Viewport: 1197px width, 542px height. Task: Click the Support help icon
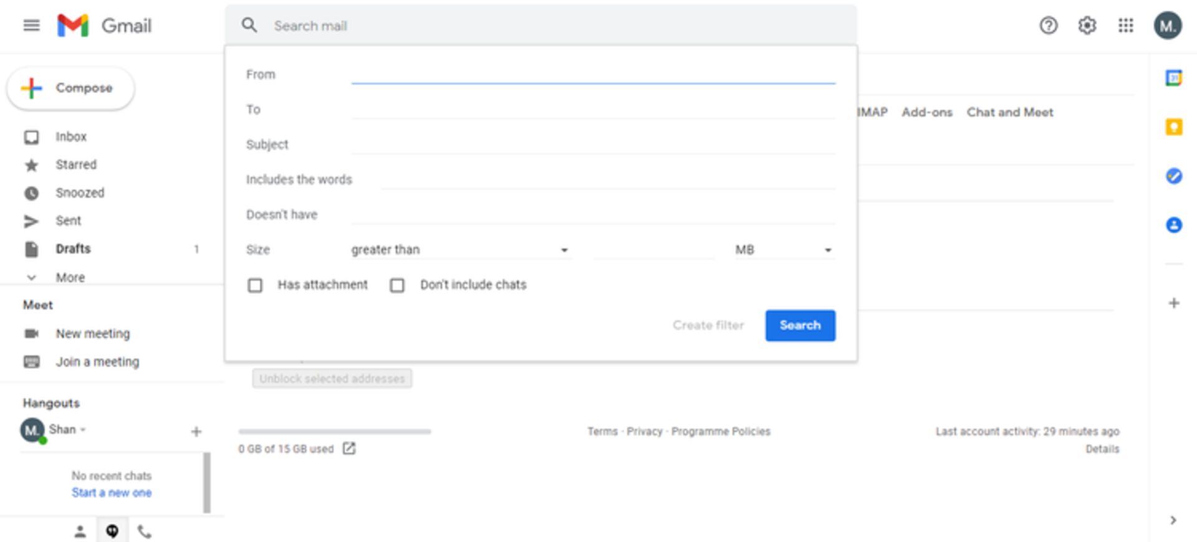pyautogui.click(x=1048, y=26)
